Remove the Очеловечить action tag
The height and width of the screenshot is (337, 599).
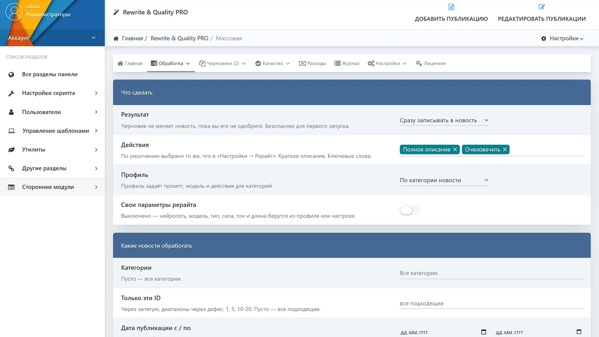coord(505,149)
